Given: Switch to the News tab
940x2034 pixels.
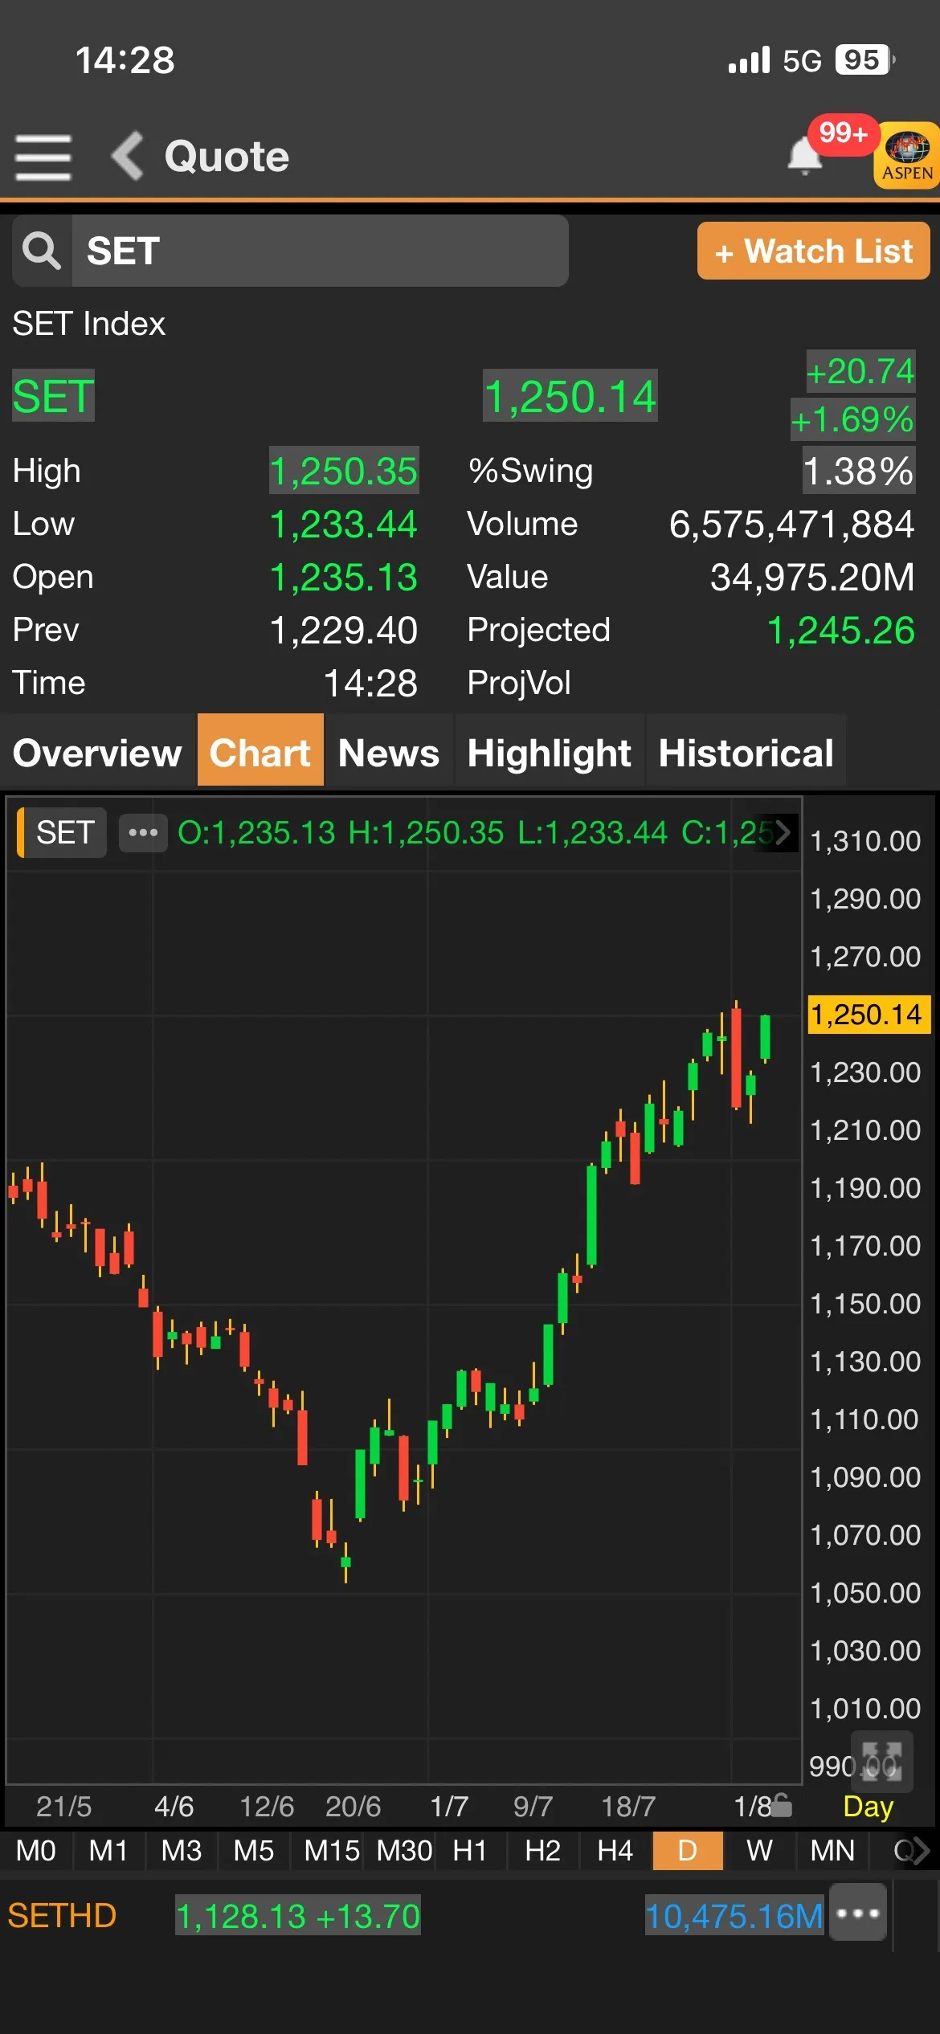Looking at the screenshot, I should (x=389, y=753).
